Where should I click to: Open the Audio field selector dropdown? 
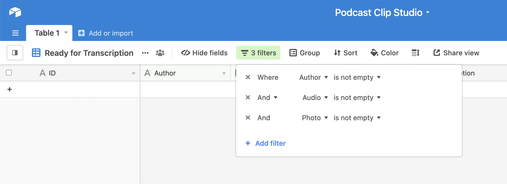click(x=315, y=98)
